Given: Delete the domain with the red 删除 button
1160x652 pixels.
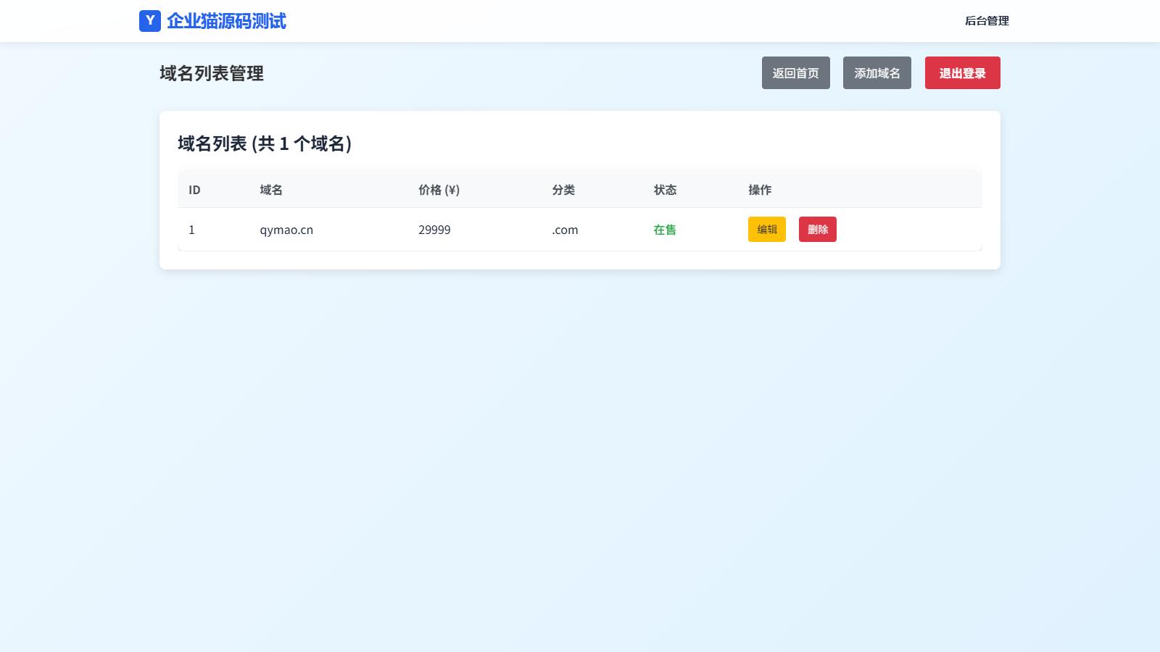Looking at the screenshot, I should (817, 230).
